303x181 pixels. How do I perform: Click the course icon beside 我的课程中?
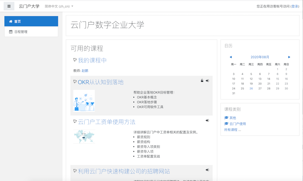pyautogui.click(x=75, y=60)
